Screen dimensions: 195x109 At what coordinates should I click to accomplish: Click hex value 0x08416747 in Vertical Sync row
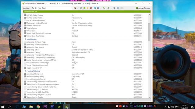click(x=138, y=31)
